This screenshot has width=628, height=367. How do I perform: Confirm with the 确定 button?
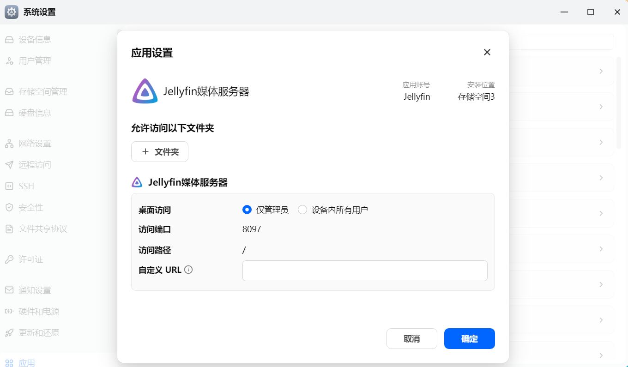[470, 339]
